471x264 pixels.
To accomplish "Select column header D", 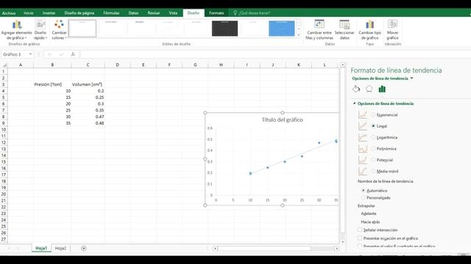I will point(117,65).
